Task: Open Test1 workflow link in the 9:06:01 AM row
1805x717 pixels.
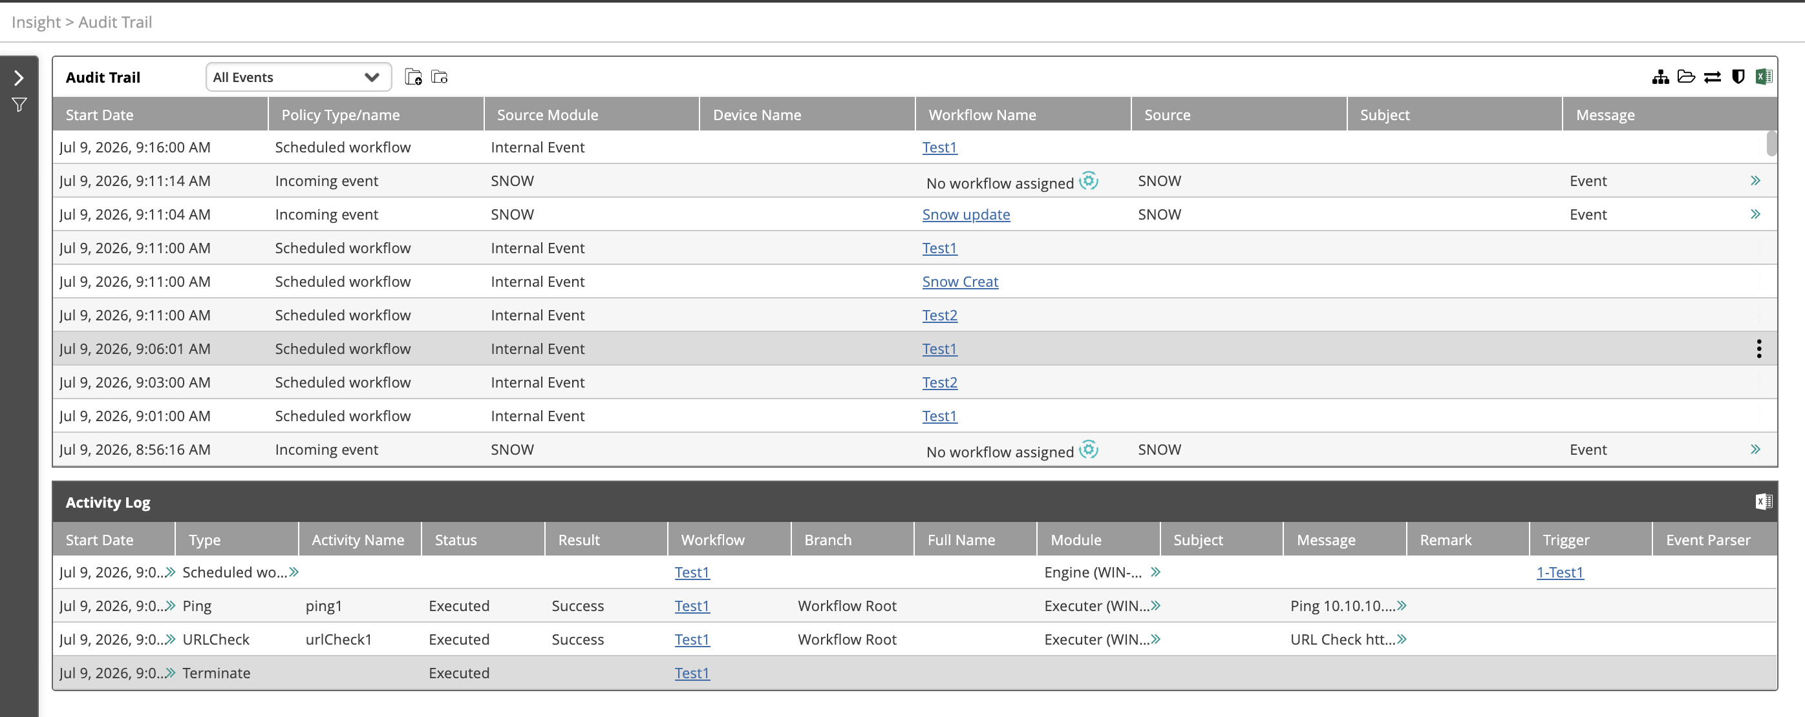Action: (x=939, y=349)
